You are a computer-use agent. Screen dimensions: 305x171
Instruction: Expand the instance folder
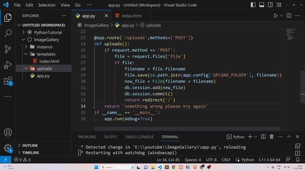coord(43,47)
